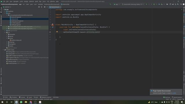Open the Refactor menu
Screen dimensions: 185x104
click(x=32, y=1)
